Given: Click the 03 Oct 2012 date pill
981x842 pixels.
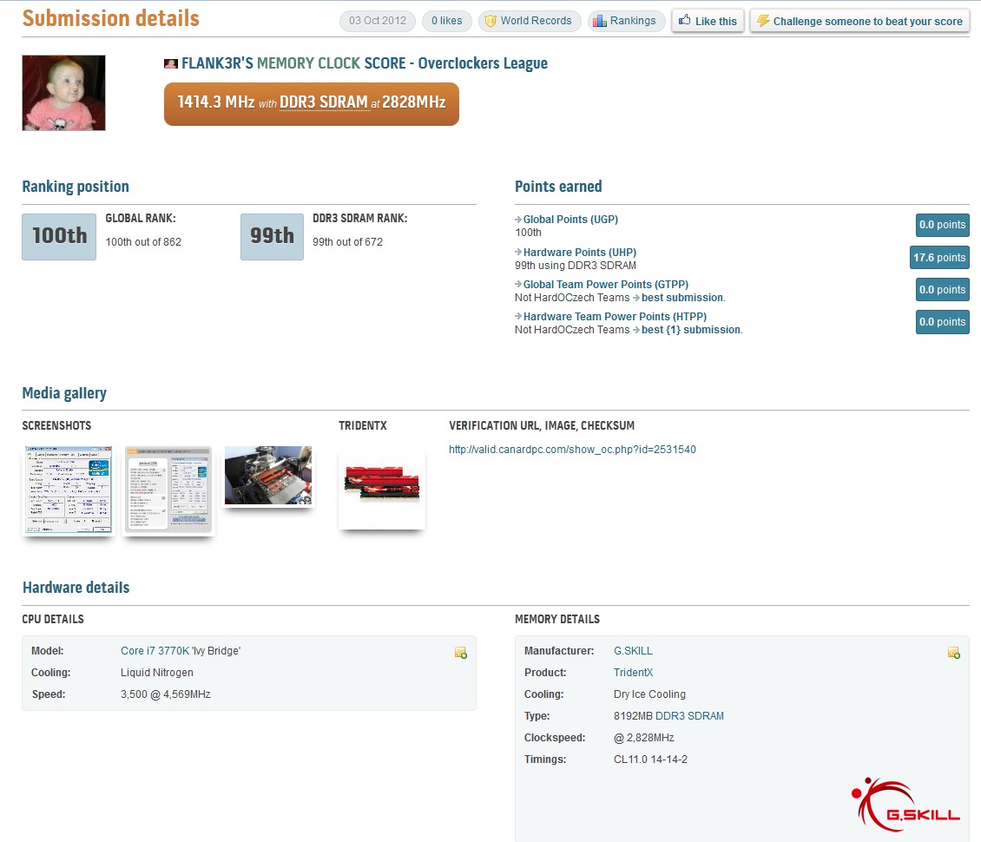Looking at the screenshot, I should (378, 21).
